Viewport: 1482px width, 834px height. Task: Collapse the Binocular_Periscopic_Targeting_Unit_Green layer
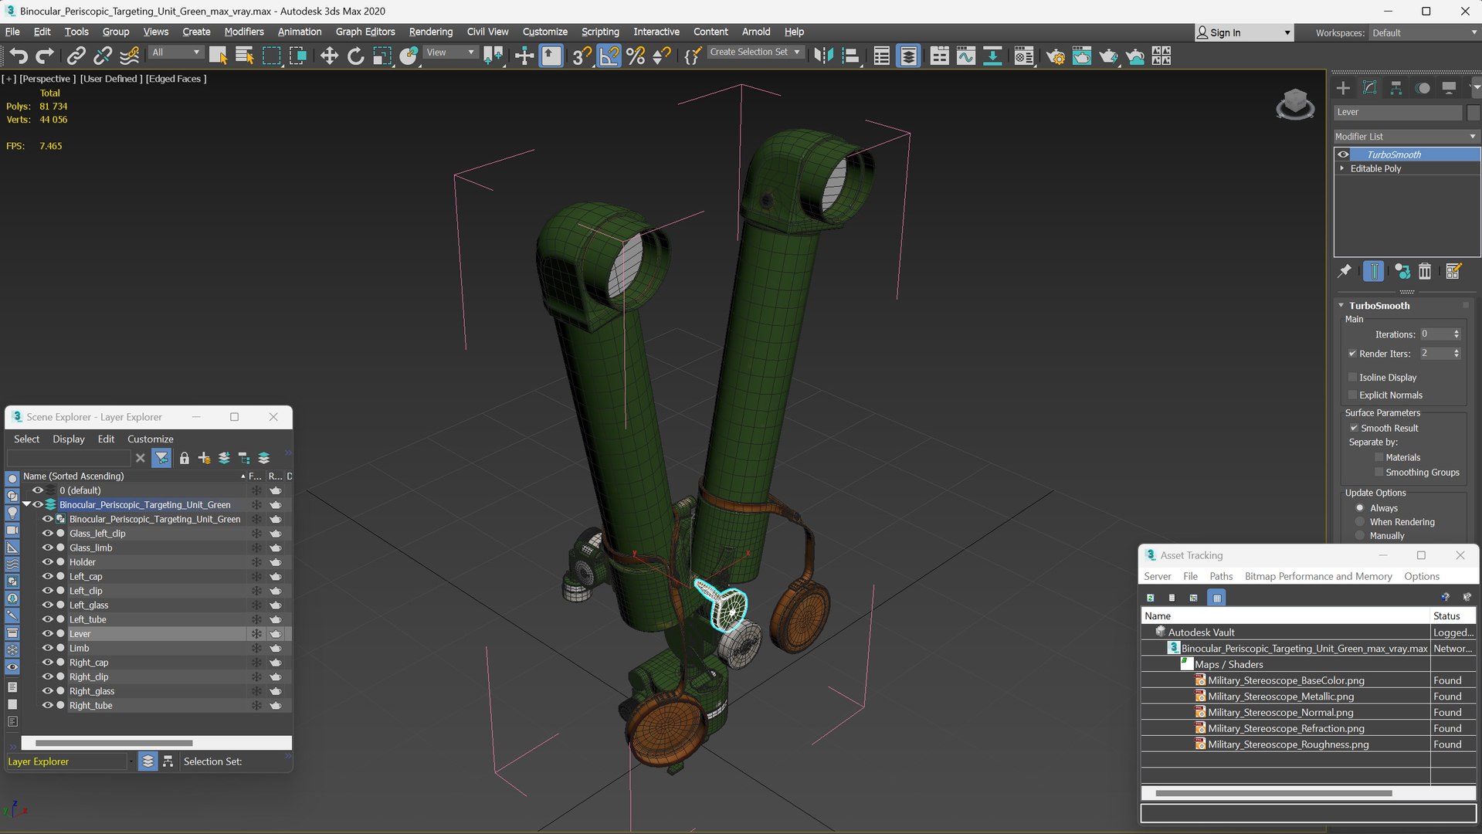tap(27, 504)
